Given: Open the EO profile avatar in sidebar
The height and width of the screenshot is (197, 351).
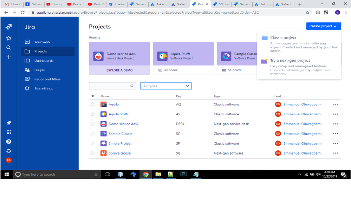Looking at the screenshot, I should [8, 160].
